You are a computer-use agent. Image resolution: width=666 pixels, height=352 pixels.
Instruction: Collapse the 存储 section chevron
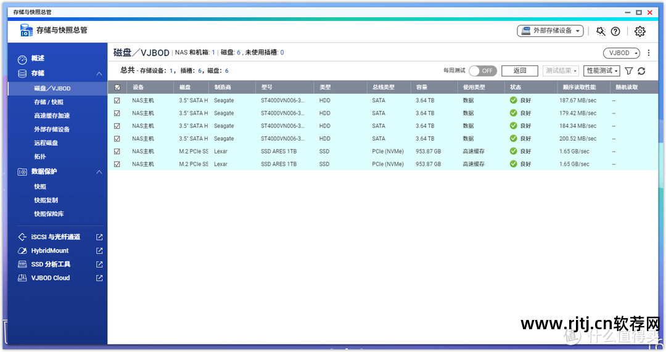(99, 73)
